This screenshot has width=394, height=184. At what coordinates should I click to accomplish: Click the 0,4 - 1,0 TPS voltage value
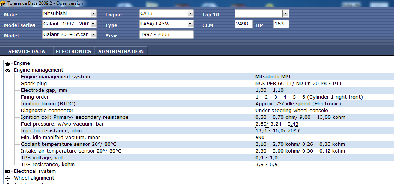point(266,158)
